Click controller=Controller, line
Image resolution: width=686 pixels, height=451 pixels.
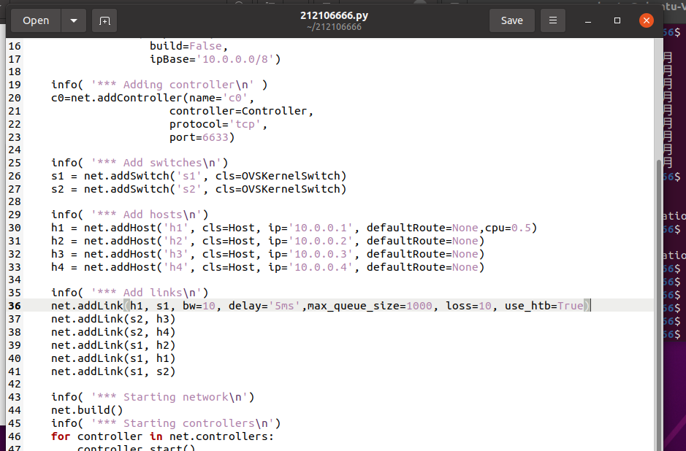click(242, 111)
